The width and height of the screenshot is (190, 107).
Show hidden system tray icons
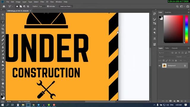154,105
